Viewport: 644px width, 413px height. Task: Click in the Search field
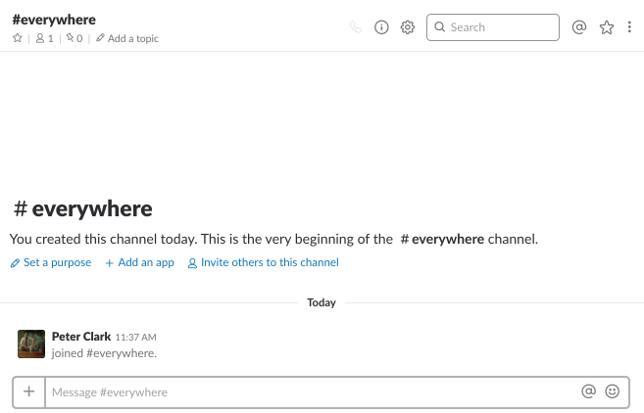[493, 27]
